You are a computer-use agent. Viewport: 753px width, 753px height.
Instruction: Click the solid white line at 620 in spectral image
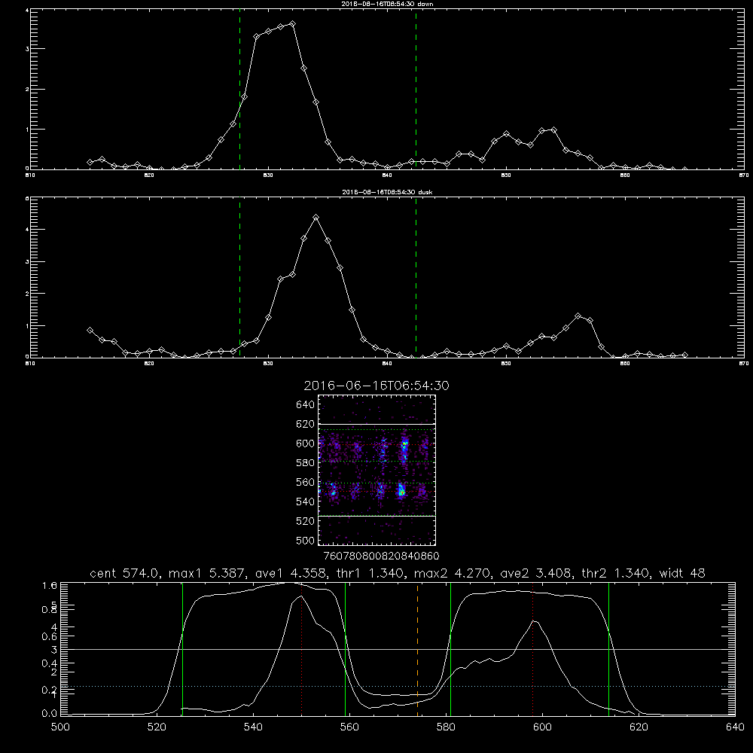377,424
